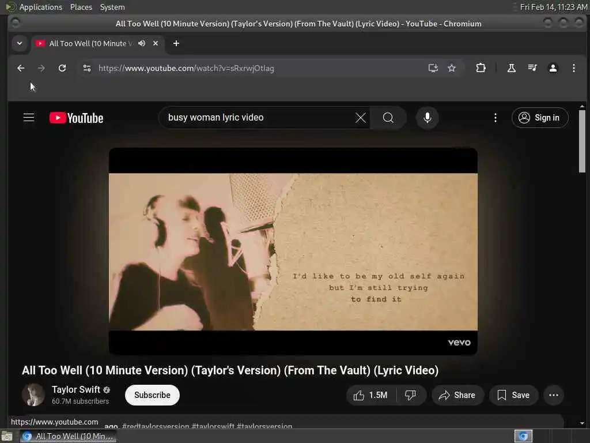Click the Sign in button
The width and height of the screenshot is (590, 443).
pos(539,118)
